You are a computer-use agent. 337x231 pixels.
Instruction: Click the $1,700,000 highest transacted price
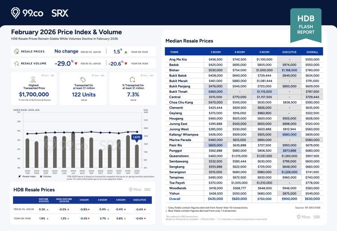34,94
